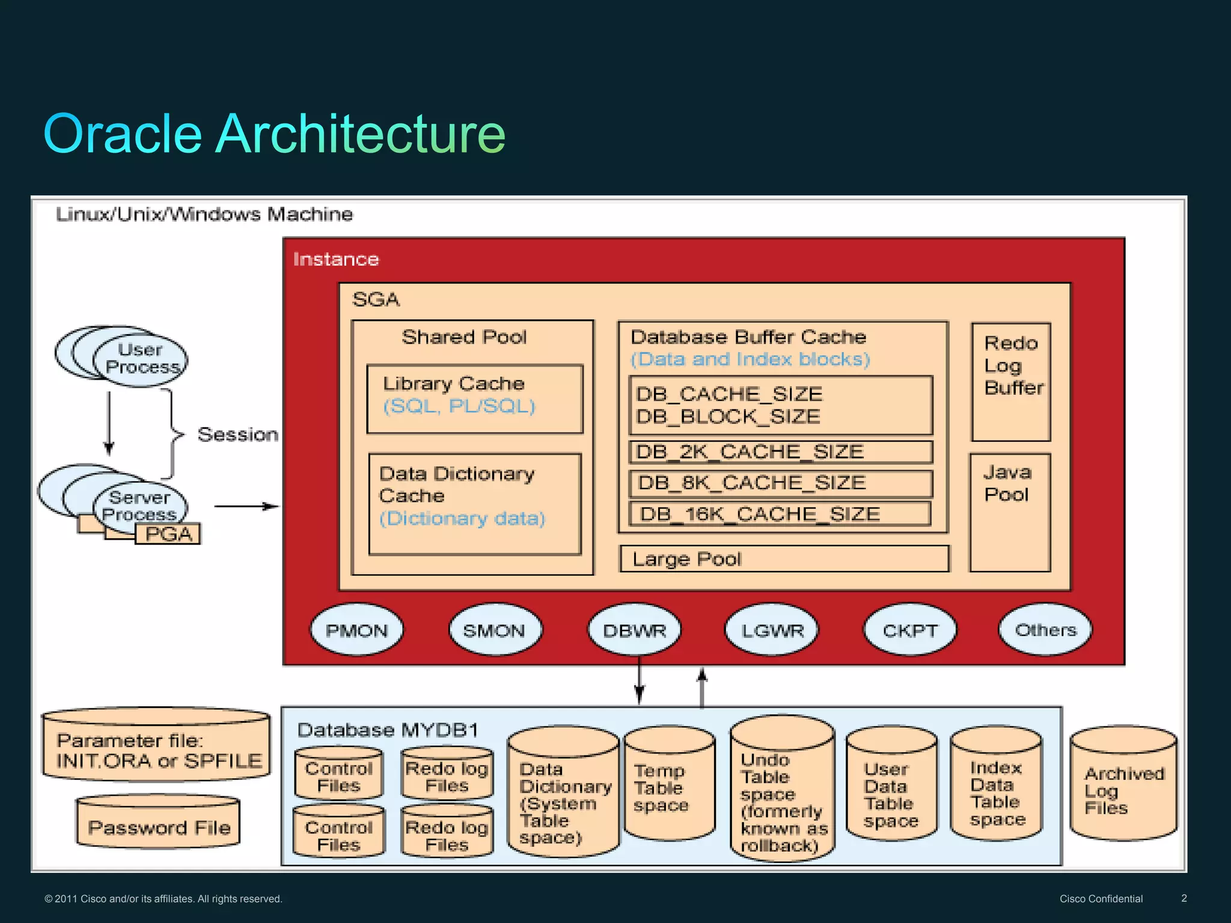Viewport: 1231px width, 923px height.
Task: Click the DB_CACHE_SIZE DB_BLOCK_SIZE box
Action: 781,406
